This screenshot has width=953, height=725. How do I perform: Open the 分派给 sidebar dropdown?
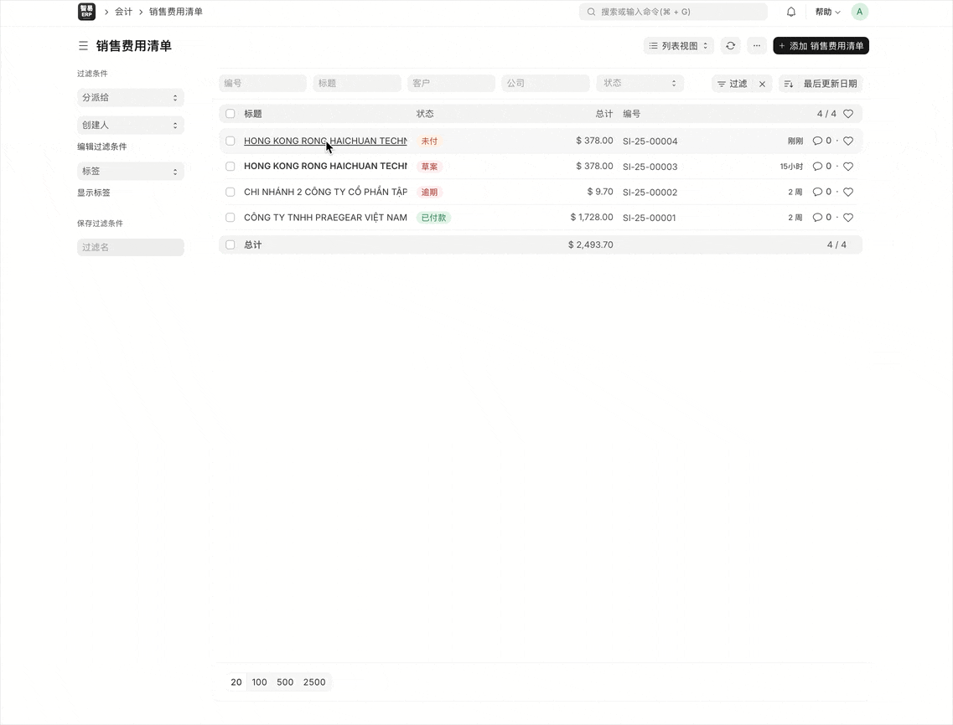[x=130, y=98]
